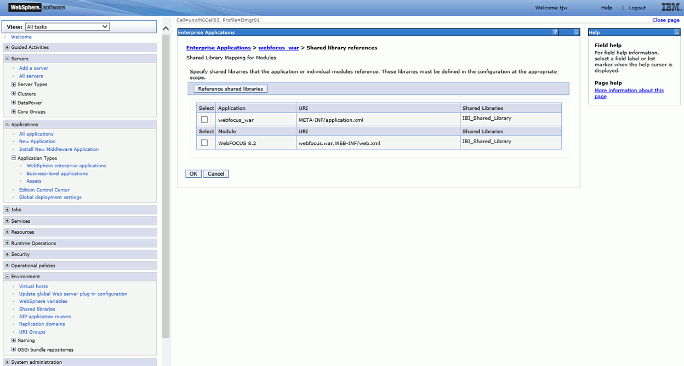The image size is (684, 366).
Task: Open the All servers link
Action: [31, 76]
